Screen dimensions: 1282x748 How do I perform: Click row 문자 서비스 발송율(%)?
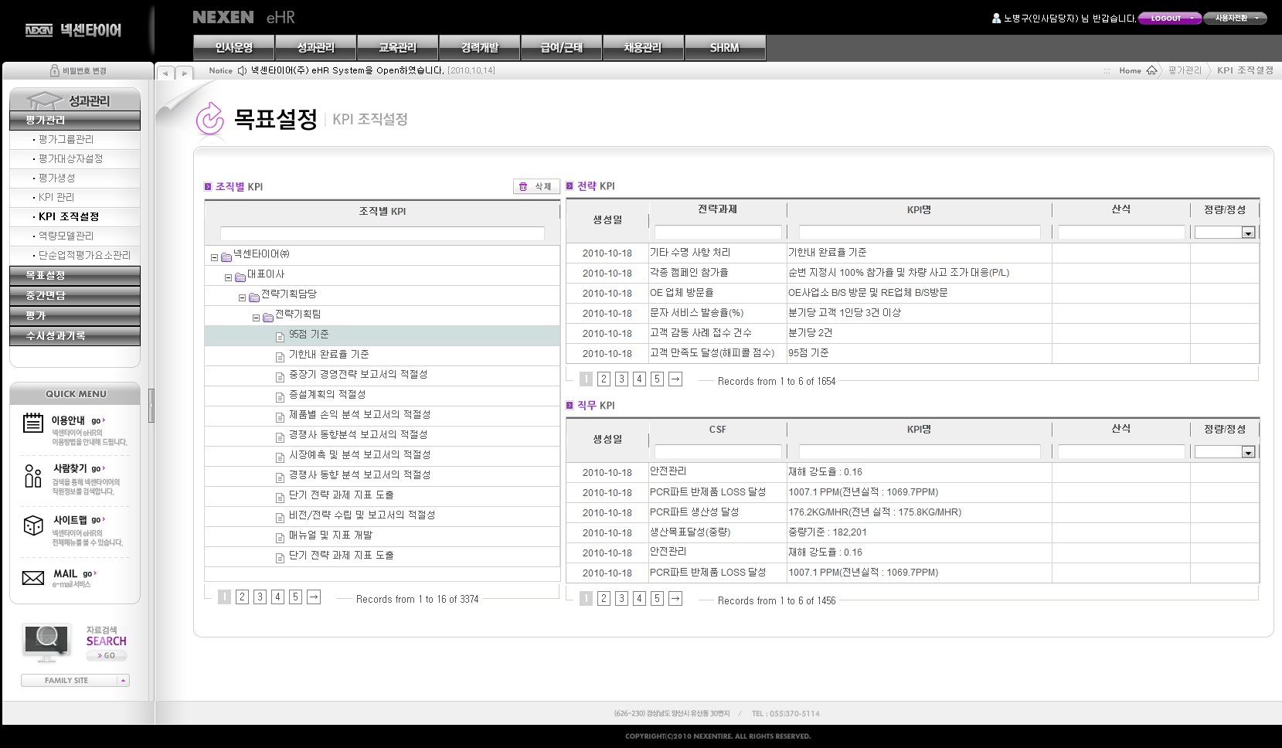point(913,313)
